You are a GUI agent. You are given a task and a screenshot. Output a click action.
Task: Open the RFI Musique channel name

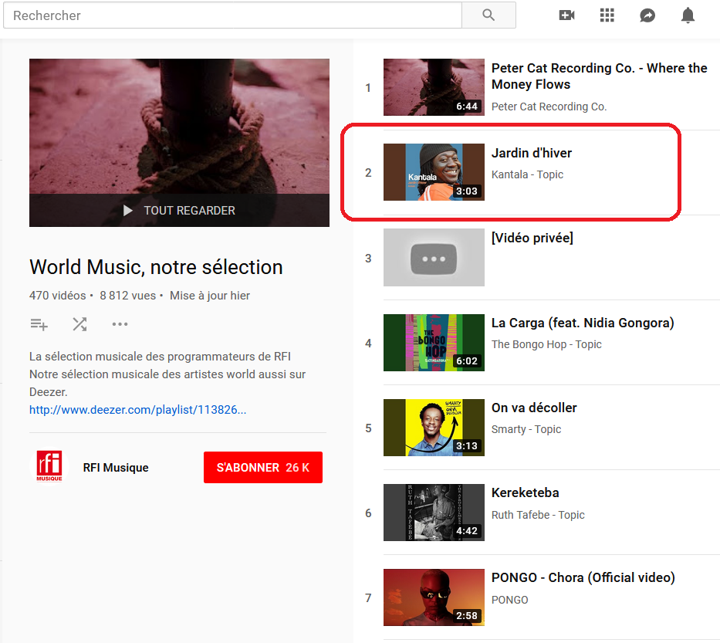coord(116,468)
